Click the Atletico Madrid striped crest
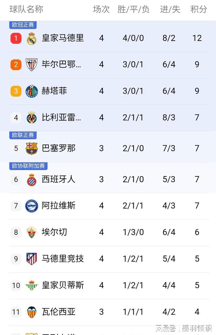Screen dimensions: 216x335 click(31, 259)
